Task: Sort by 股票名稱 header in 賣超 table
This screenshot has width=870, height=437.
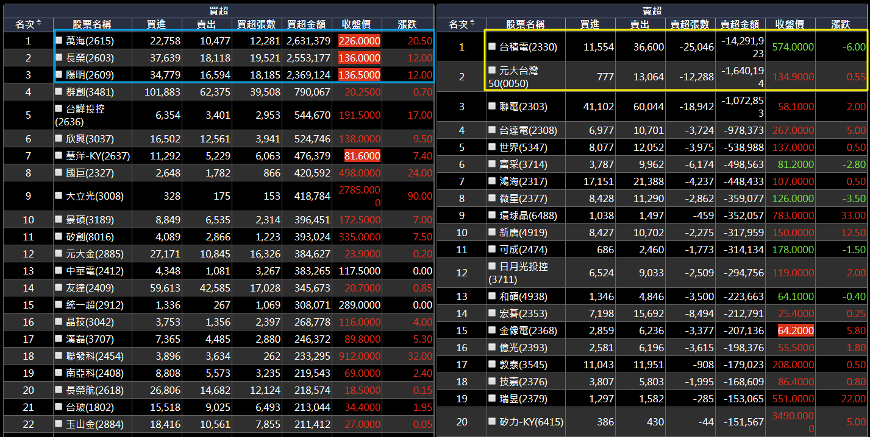Action: pyautogui.click(x=526, y=24)
